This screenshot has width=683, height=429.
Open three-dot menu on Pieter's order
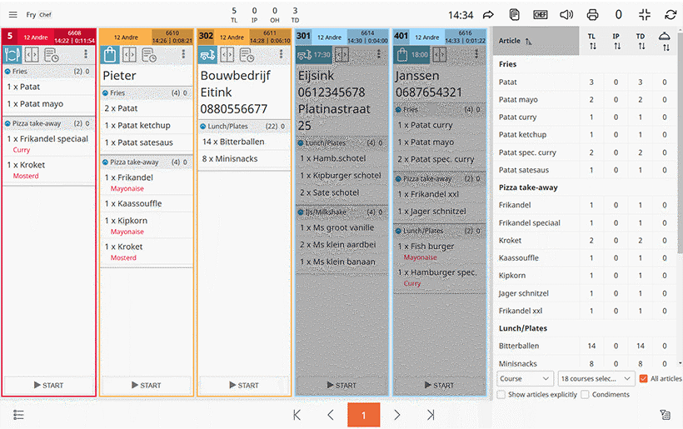click(x=183, y=55)
